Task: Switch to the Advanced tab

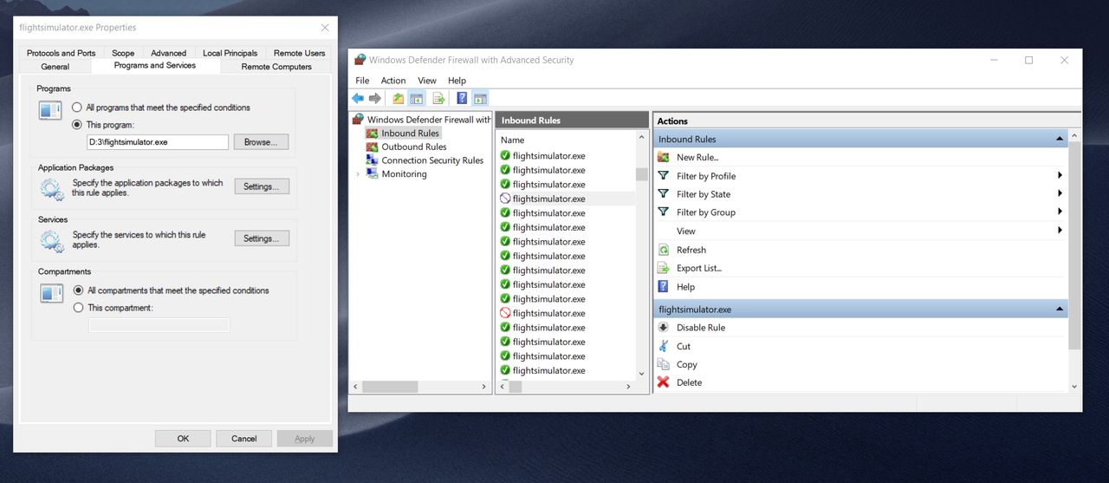Action: pos(168,53)
